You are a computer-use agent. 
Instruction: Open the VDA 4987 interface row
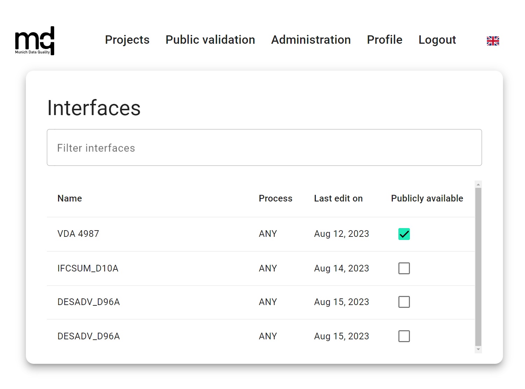click(261, 234)
